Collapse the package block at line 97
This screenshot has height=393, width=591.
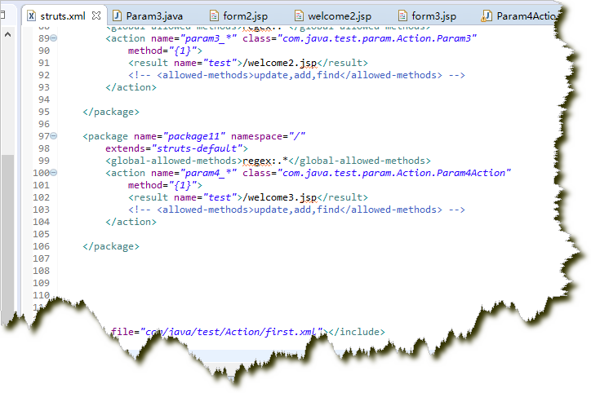[54, 136]
